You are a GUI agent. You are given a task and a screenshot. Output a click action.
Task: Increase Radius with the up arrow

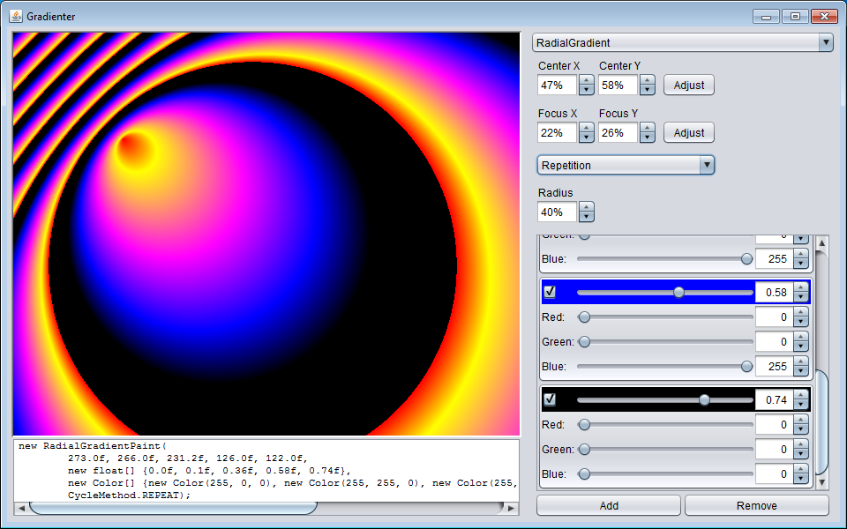586,207
